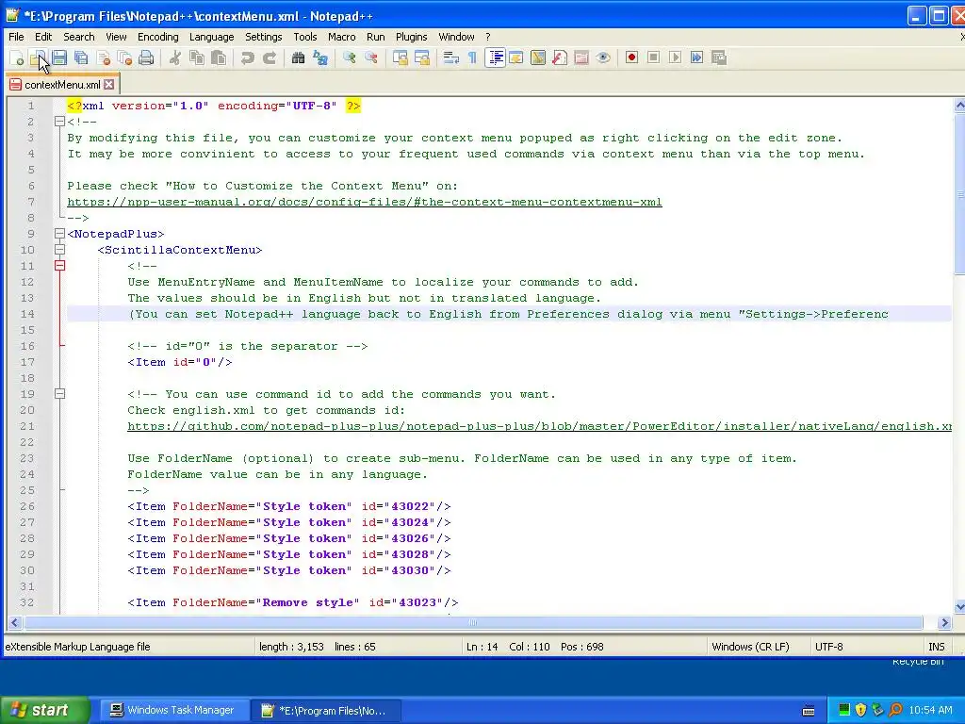Image resolution: width=965 pixels, height=724 pixels.
Task: Open Replace dialog from toolbar icon
Action: 320,58
